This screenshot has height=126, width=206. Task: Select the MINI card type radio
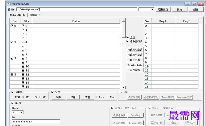click(13, 97)
